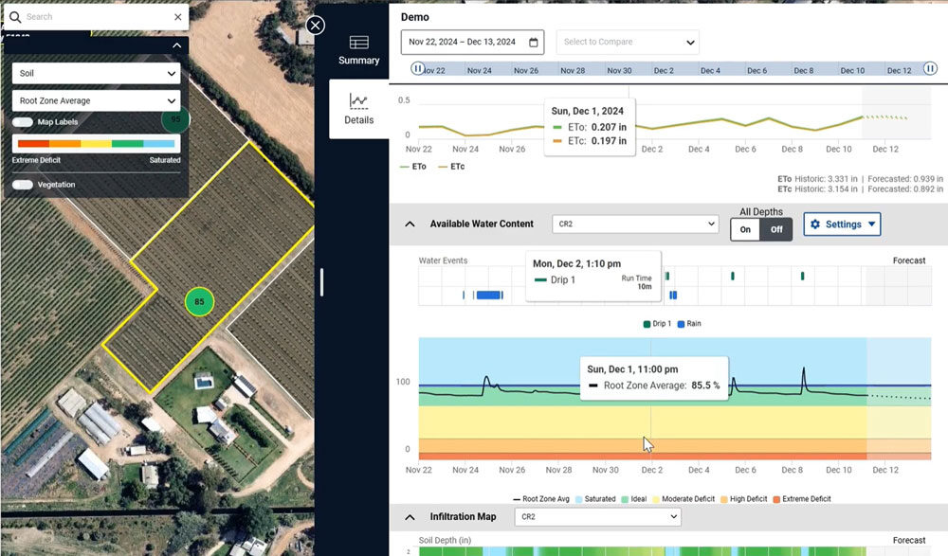Screen dimensions: 948x556
Task: Collapse the Available Water Content section
Action: pos(410,224)
